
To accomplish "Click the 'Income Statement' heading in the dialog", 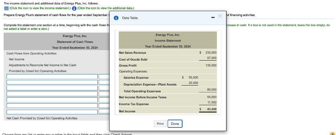I will pos(168,41).
